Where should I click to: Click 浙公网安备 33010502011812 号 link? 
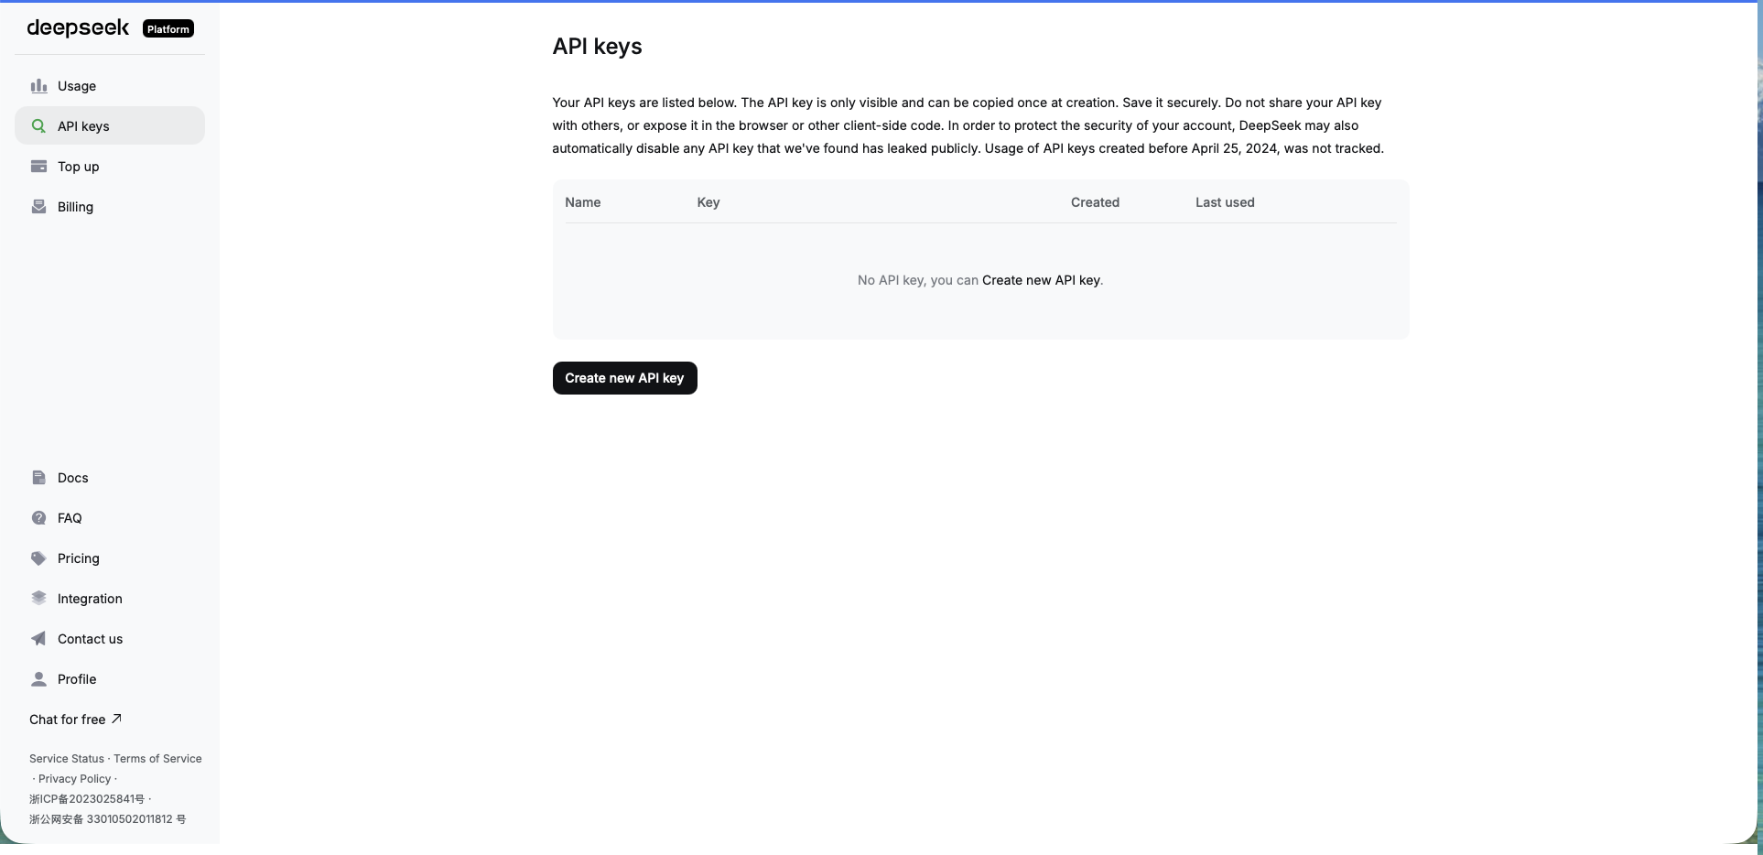tap(107, 819)
